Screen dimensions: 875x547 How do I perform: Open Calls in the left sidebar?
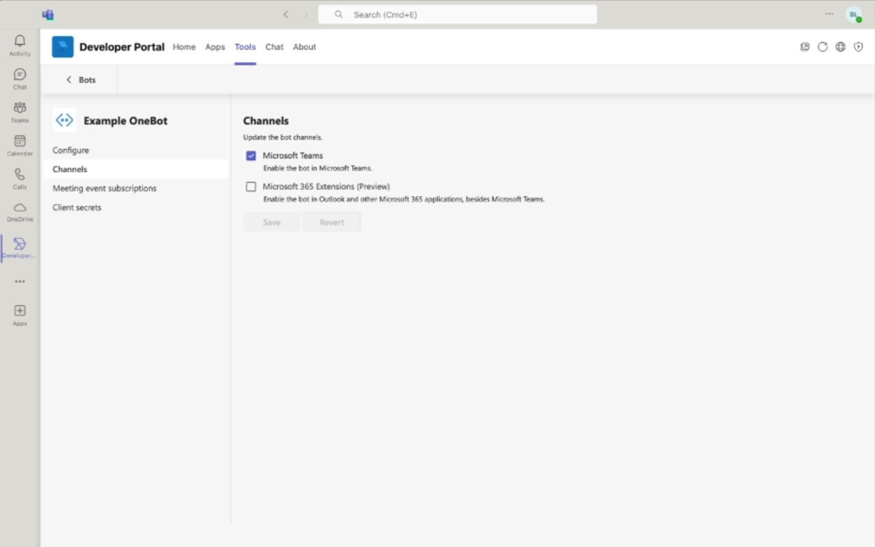(x=20, y=179)
